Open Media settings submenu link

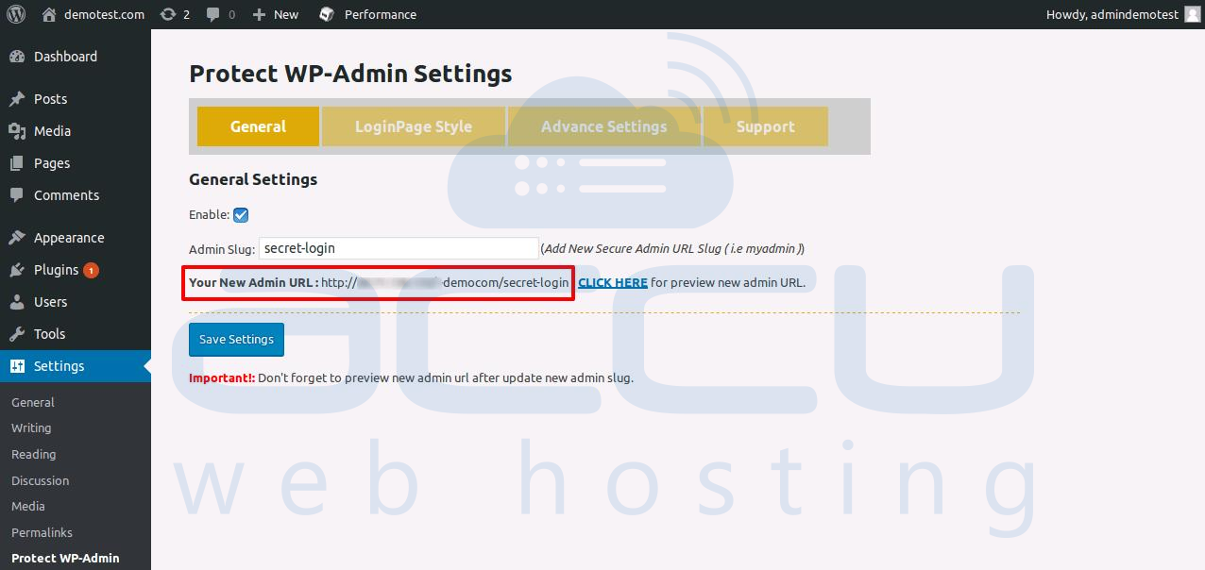point(28,507)
